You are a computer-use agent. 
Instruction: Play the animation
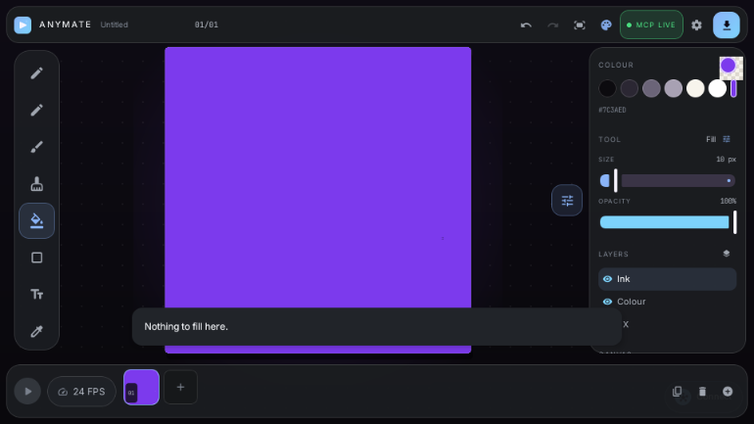pyautogui.click(x=27, y=392)
